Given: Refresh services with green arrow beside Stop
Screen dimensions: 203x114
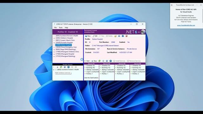Looking at the screenshot, I should point(100,61).
